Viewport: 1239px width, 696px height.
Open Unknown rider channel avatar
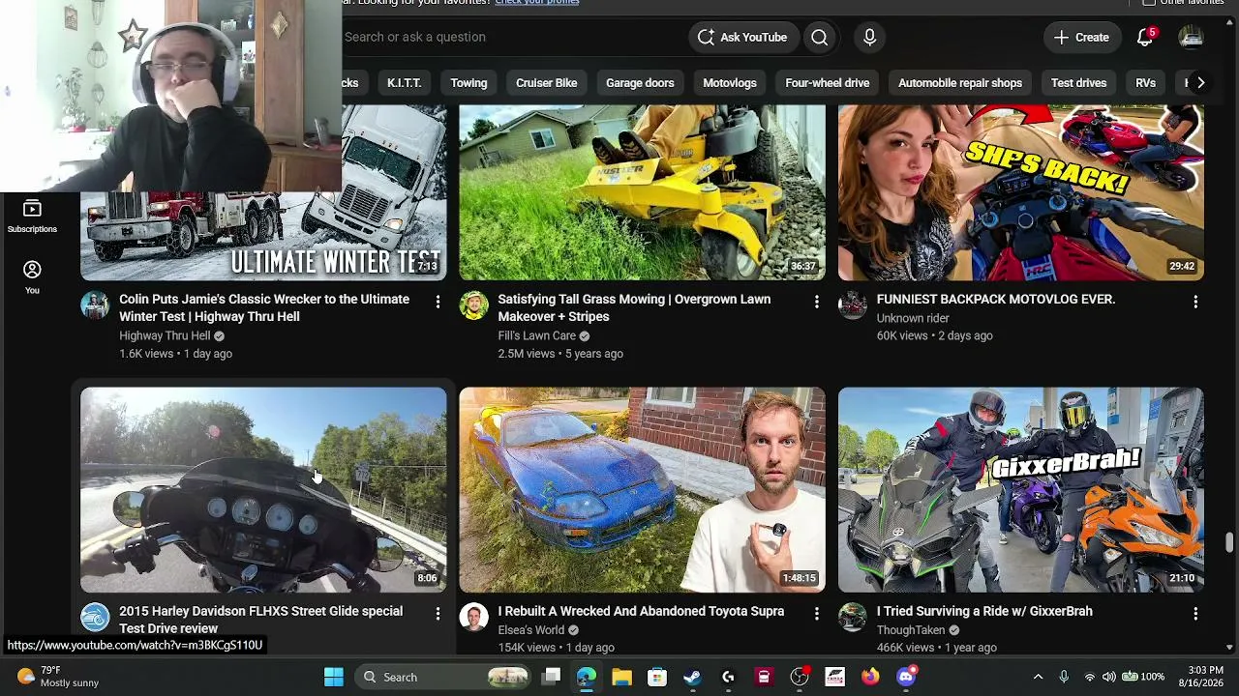[852, 304]
